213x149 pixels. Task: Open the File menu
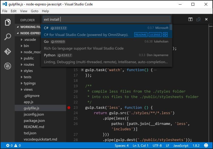pyautogui.click(x=5, y=11)
